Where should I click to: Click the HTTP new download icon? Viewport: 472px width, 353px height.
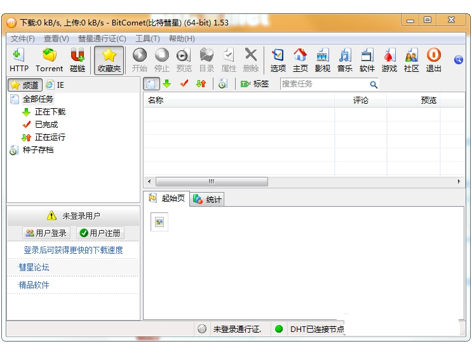19,60
